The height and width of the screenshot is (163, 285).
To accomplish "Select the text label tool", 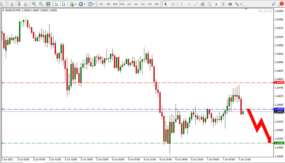I will pos(216,4).
